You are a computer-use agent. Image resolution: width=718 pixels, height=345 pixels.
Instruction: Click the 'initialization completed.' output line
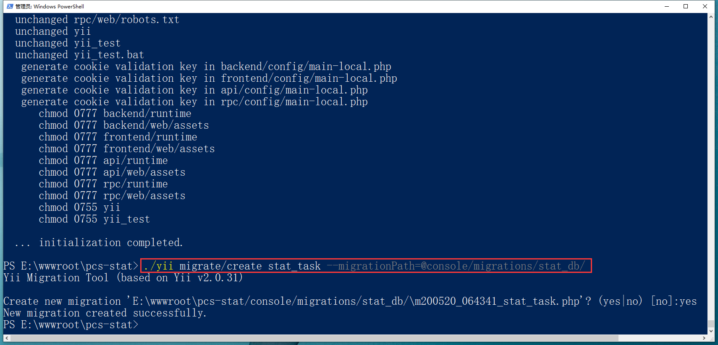point(111,243)
